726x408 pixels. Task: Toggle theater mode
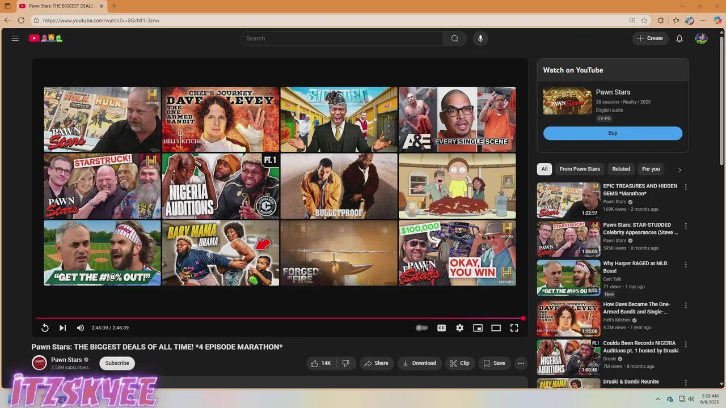(x=496, y=328)
